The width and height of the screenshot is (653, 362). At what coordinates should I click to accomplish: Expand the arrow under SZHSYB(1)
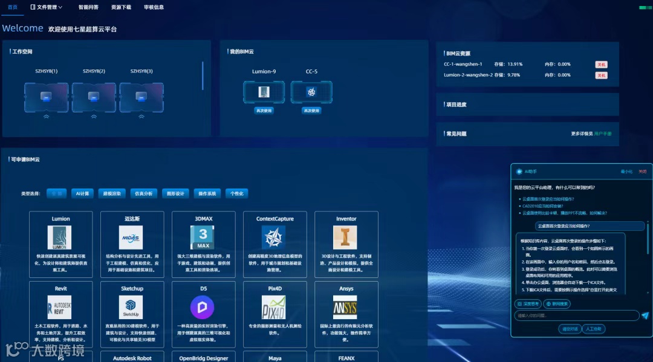tap(46, 117)
